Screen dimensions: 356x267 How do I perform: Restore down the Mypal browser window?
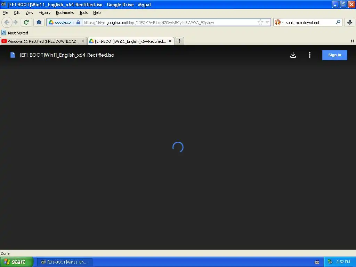click(x=343, y=4)
